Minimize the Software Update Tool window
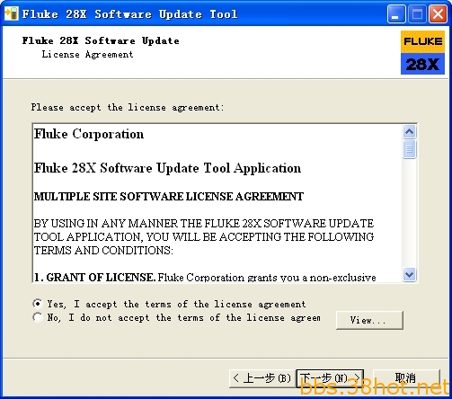452x399 pixels. click(x=396, y=14)
